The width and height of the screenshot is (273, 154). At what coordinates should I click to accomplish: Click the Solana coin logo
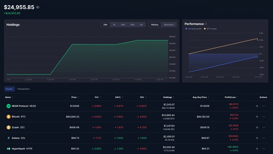(x=8, y=138)
